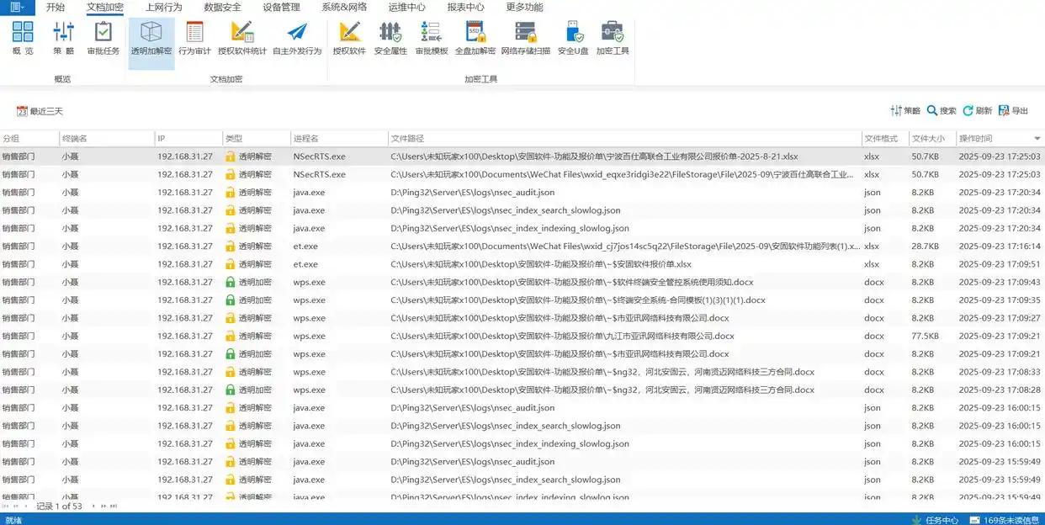Expand the 操作时间 column sort arrow
Screen dimensions: 1045x525
(1037, 138)
